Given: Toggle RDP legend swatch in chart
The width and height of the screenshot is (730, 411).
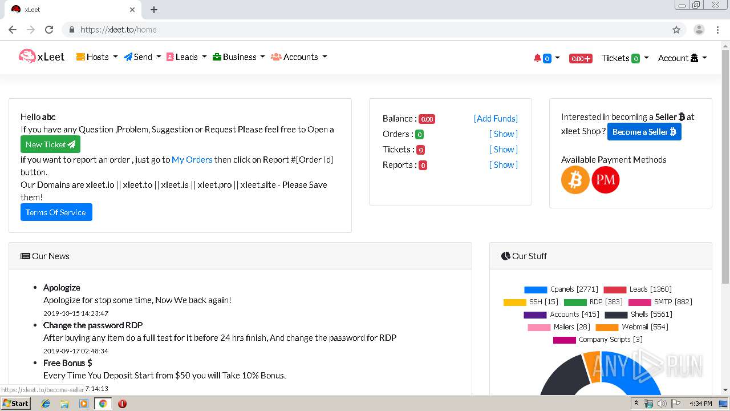Looking at the screenshot, I should tap(575, 302).
